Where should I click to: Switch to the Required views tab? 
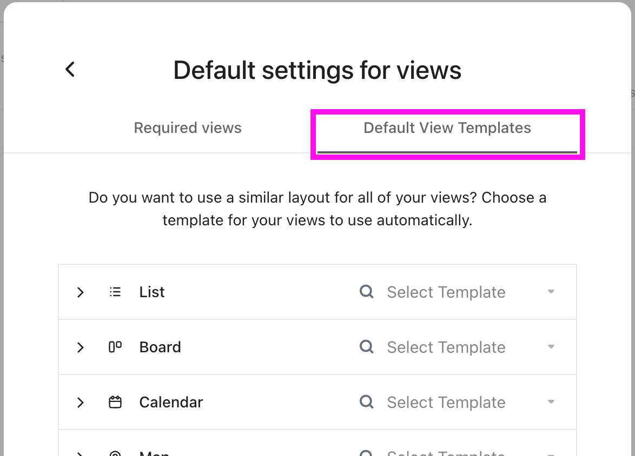pos(188,128)
